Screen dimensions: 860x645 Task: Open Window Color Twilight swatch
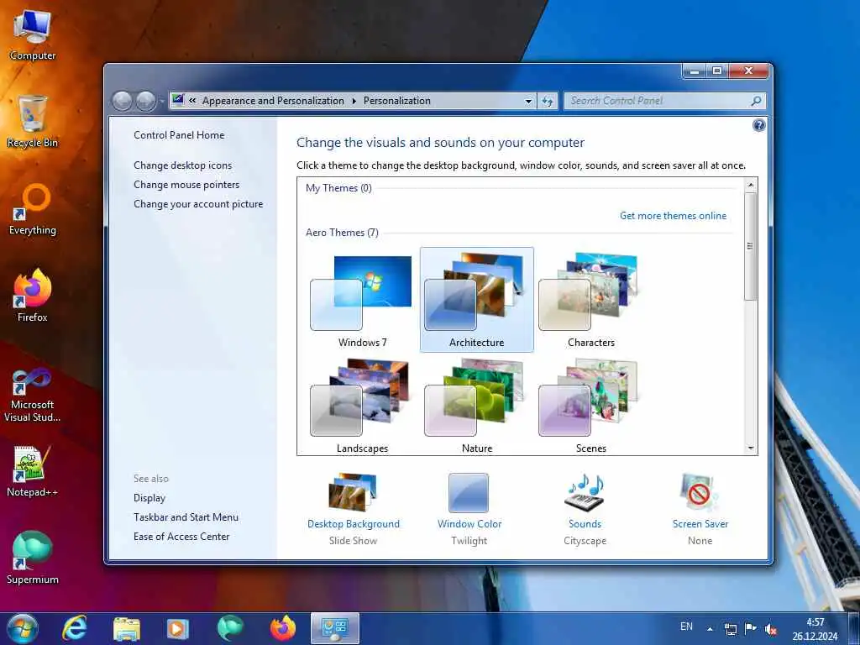pyautogui.click(x=469, y=492)
